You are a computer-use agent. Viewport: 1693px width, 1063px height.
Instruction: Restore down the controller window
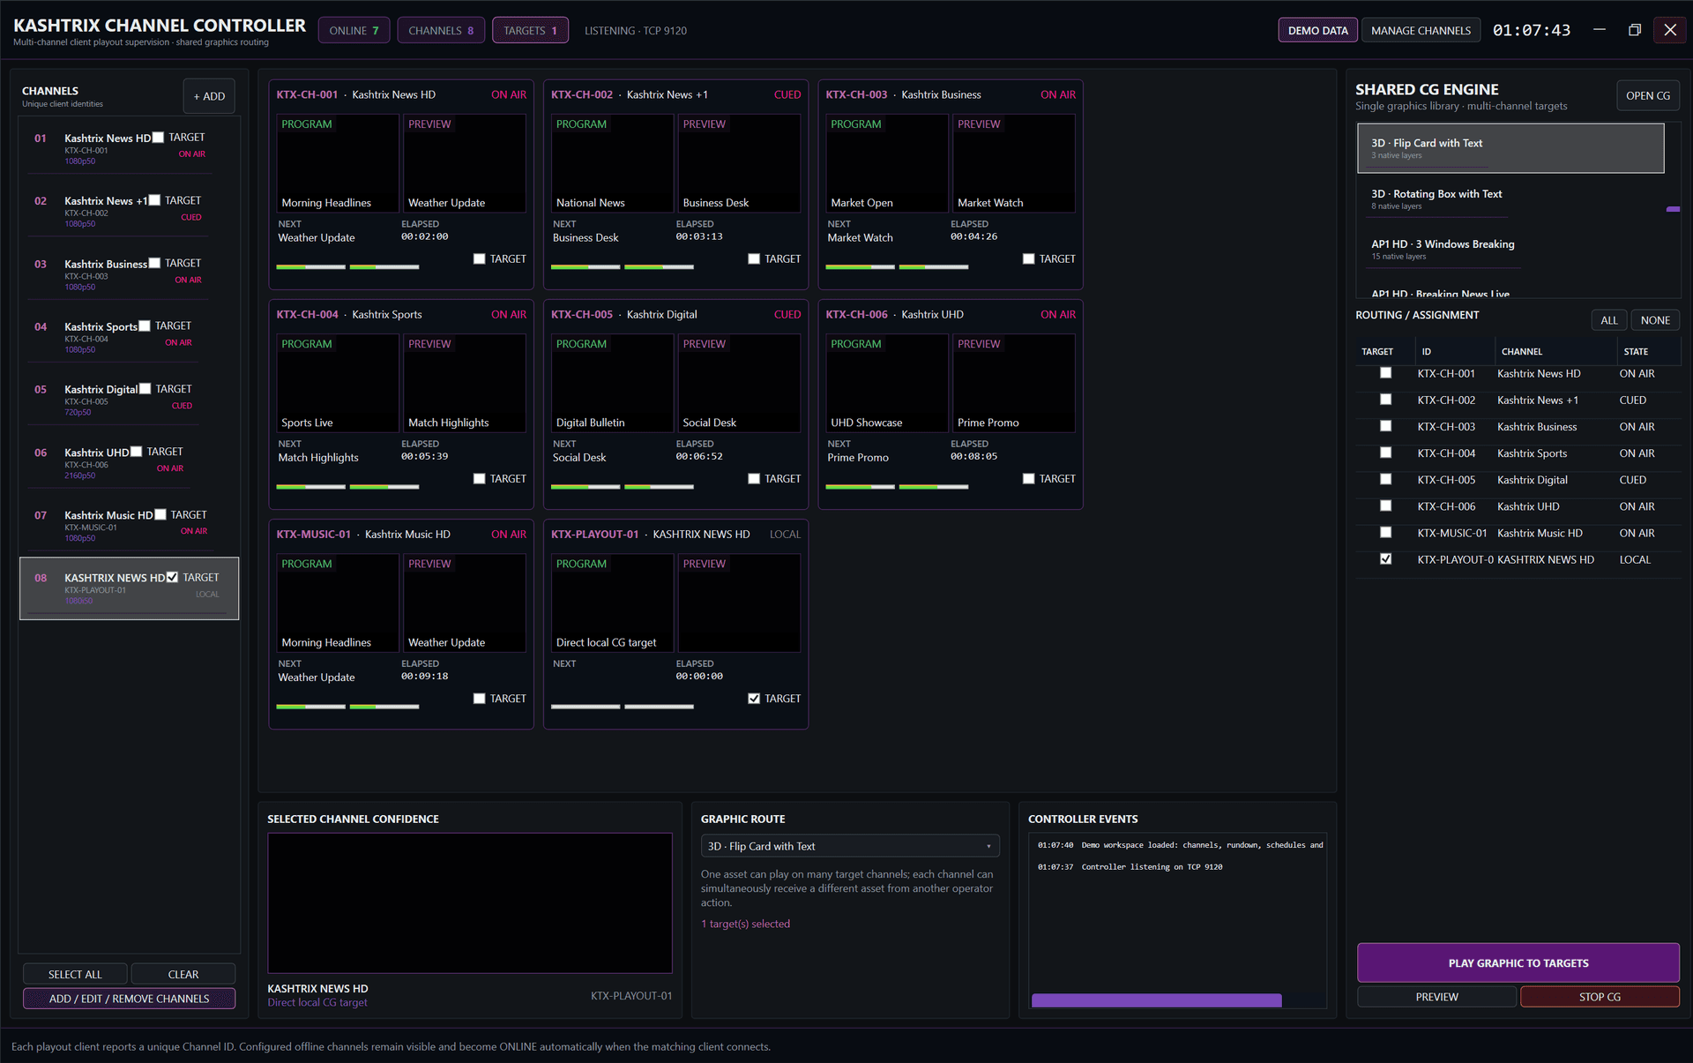(1634, 30)
